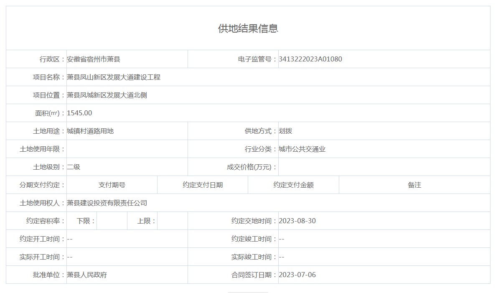
Task: Click the 备注 column header
Action: [414, 185]
